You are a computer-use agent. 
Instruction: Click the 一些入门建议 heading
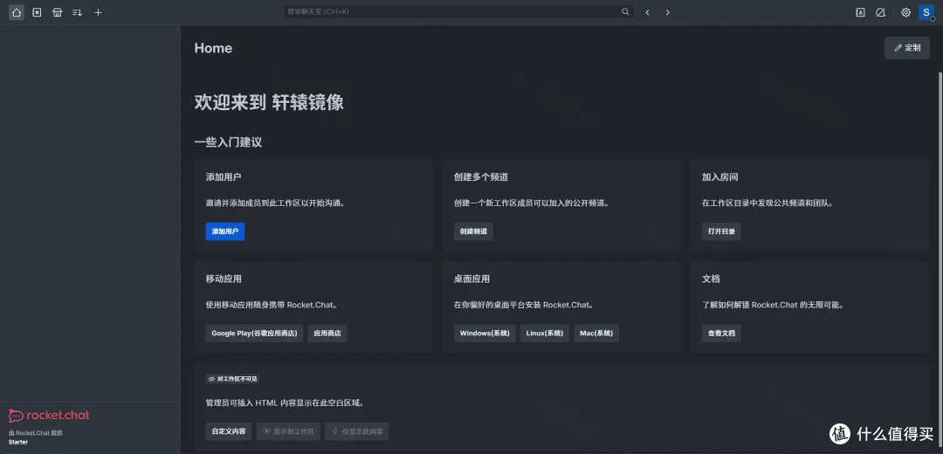coord(228,142)
